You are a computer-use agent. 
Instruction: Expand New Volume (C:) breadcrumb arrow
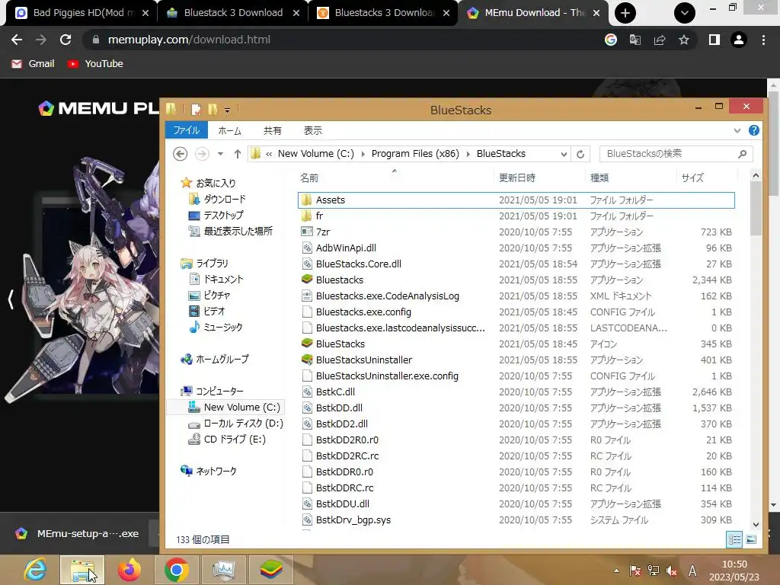[363, 154]
